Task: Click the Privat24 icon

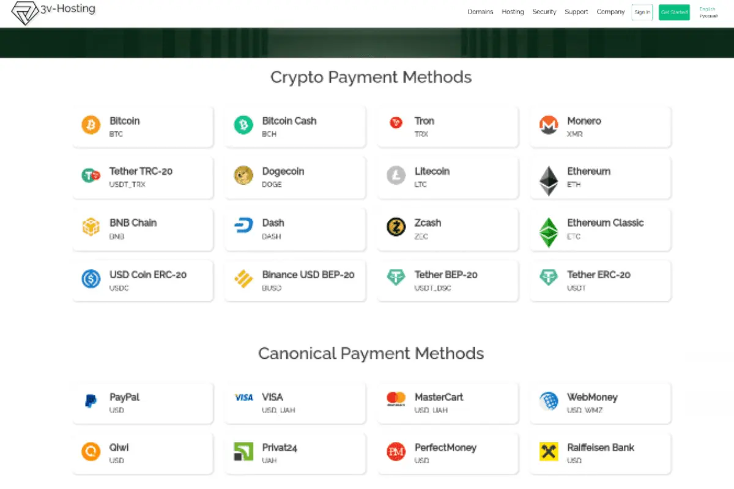Action: [x=243, y=452]
